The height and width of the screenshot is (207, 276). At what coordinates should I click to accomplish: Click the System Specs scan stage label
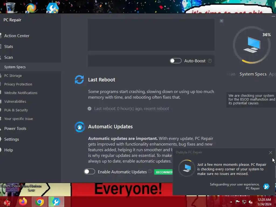pyautogui.click(x=253, y=74)
